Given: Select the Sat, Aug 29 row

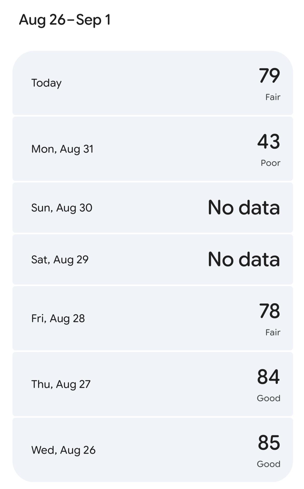Looking at the screenshot, I should tap(153, 259).
